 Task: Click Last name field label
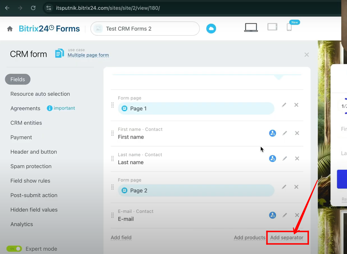pyautogui.click(x=131, y=162)
